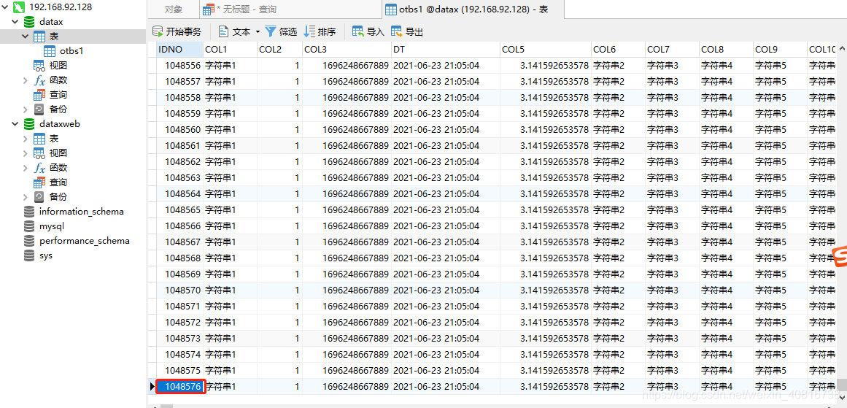Click the COL2 column header
This screenshot has width=847, height=408.
pos(280,49)
